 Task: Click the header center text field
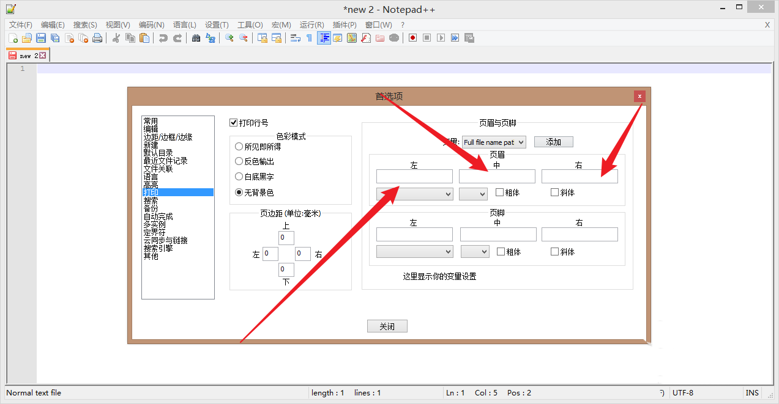tap(496, 176)
